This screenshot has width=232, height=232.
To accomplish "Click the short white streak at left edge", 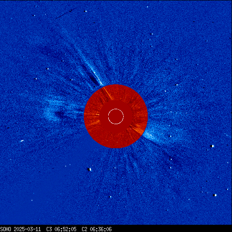I will point(22,141).
